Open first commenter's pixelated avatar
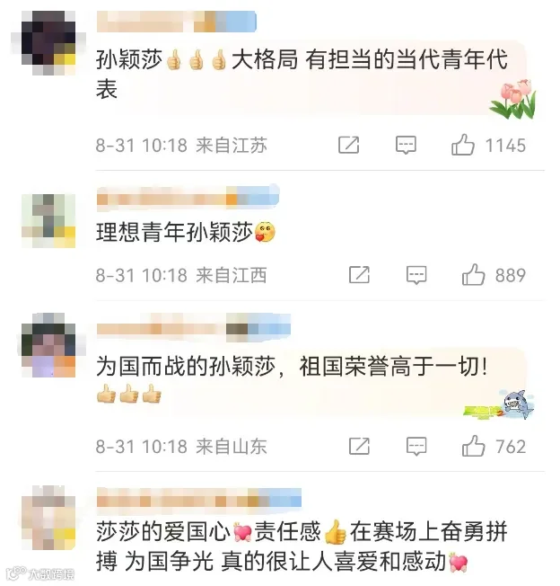The height and width of the screenshot is (586, 560). coord(48,43)
